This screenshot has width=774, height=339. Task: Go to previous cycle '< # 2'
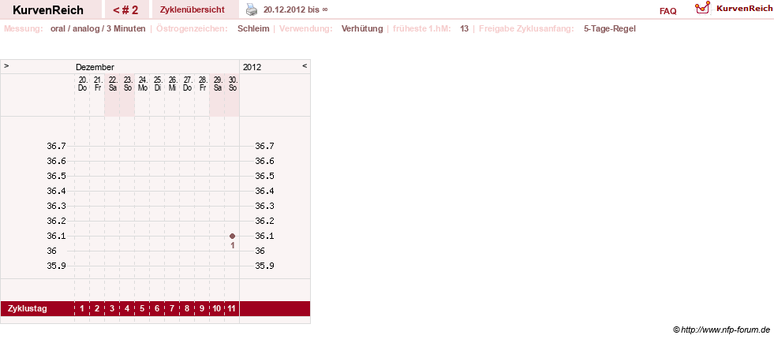click(x=125, y=10)
